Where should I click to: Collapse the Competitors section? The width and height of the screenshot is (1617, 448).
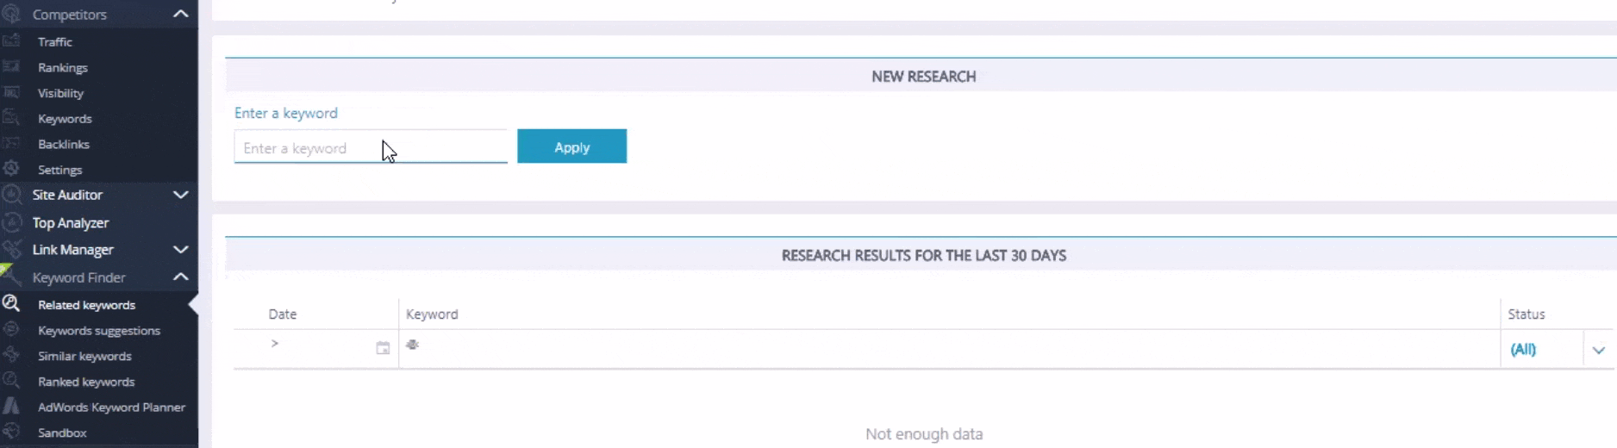point(180,14)
